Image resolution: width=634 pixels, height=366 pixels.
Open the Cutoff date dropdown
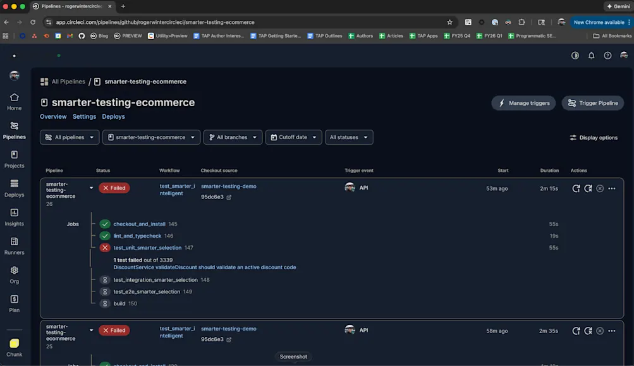[x=293, y=138]
